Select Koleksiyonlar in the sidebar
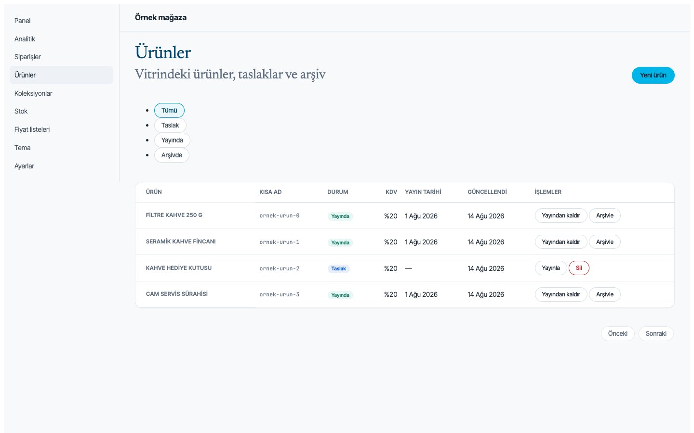694x433 pixels. 61,93
